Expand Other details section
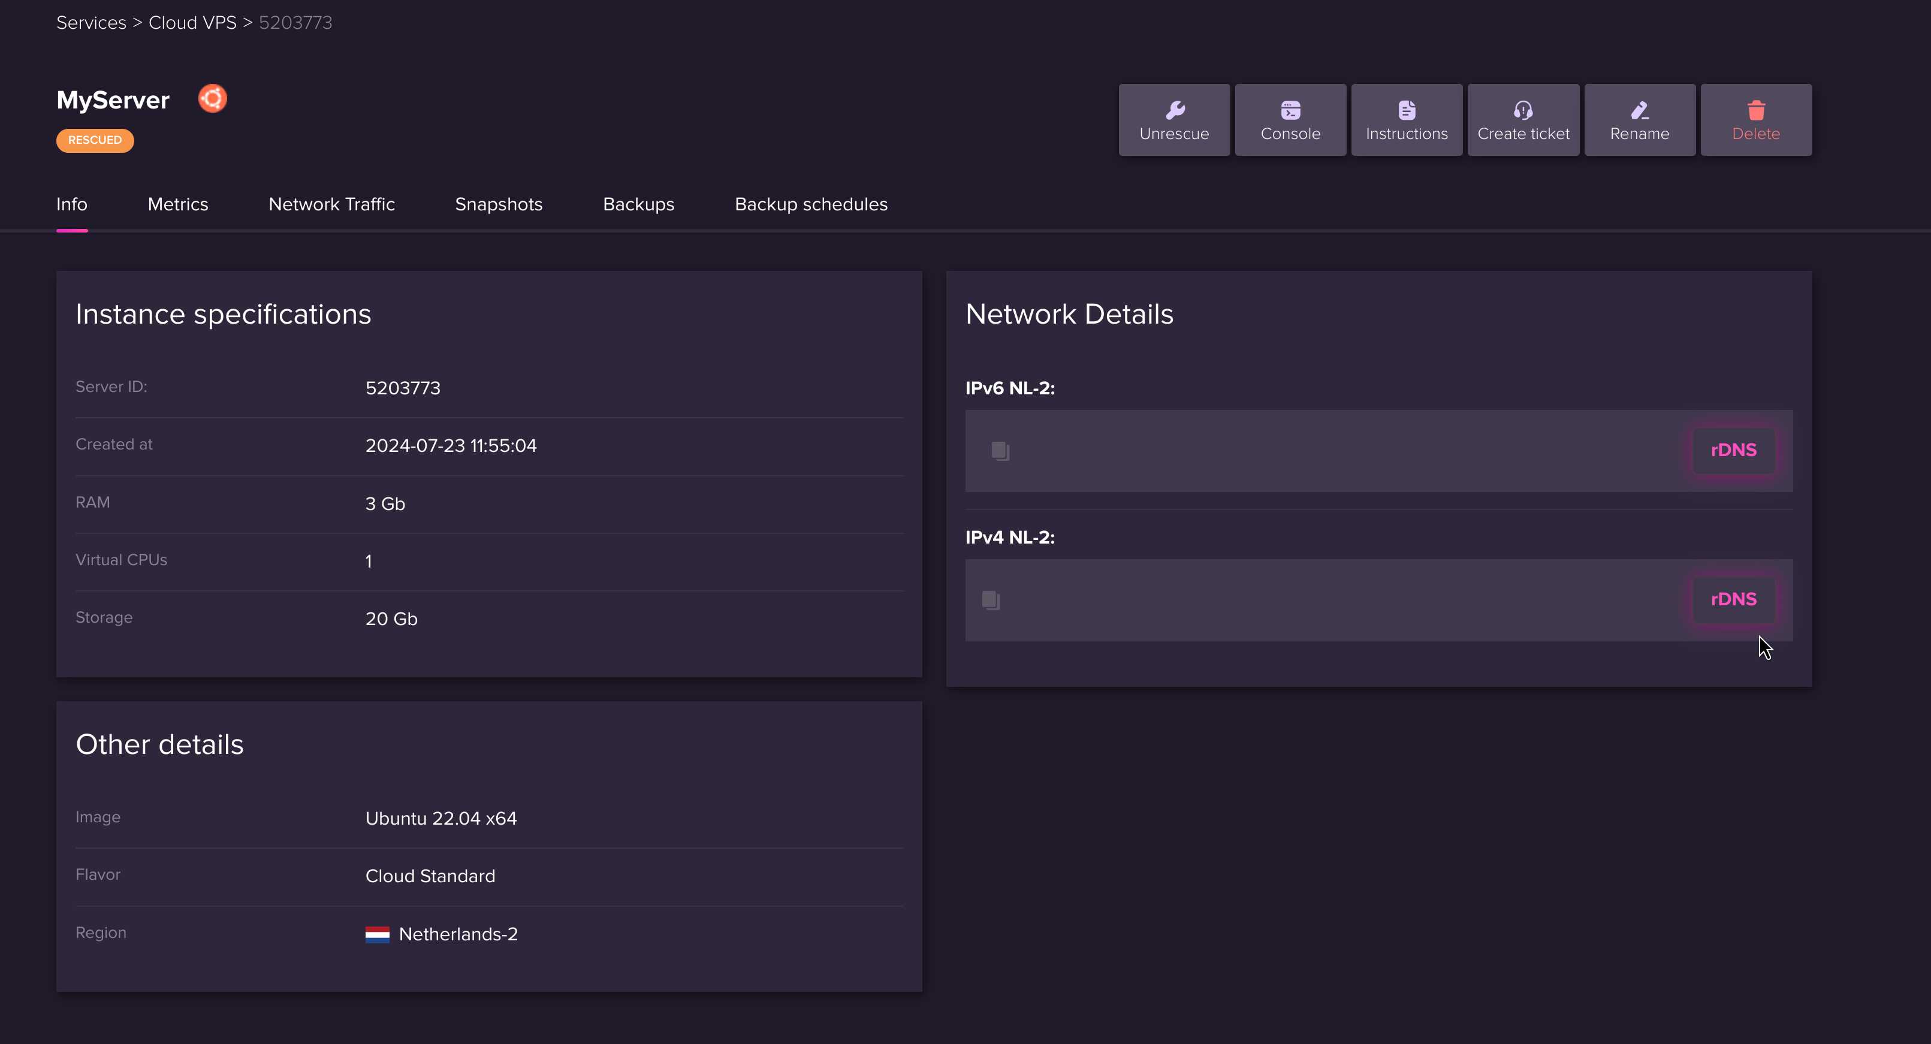Viewport: 1931px width, 1044px height. (159, 744)
